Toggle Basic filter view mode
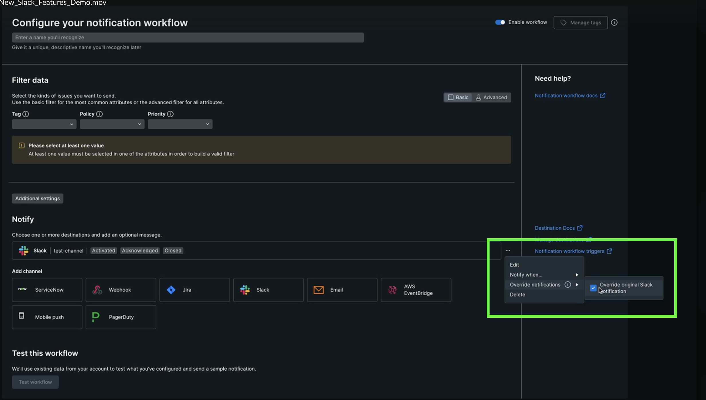This screenshot has width=706, height=400. [x=458, y=97]
